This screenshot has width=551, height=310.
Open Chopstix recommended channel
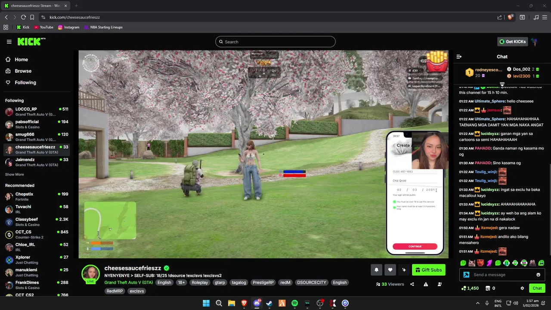tap(37, 196)
